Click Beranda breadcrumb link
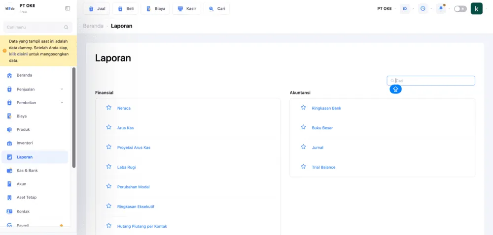This screenshot has width=493, height=235. [93, 26]
